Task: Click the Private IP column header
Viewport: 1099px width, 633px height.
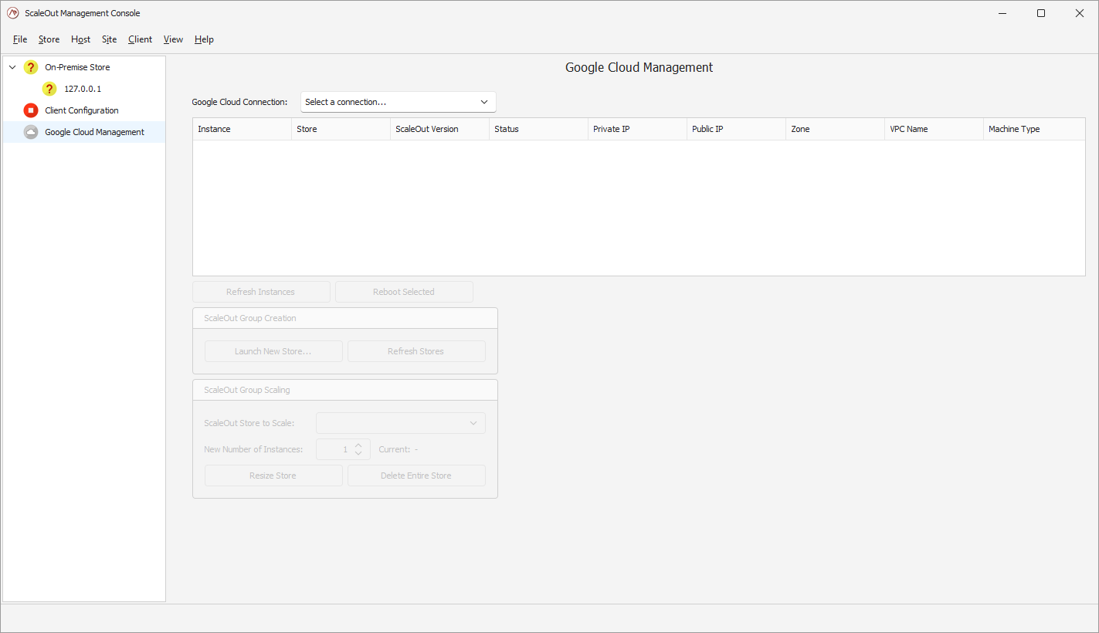Action: click(x=637, y=129)
